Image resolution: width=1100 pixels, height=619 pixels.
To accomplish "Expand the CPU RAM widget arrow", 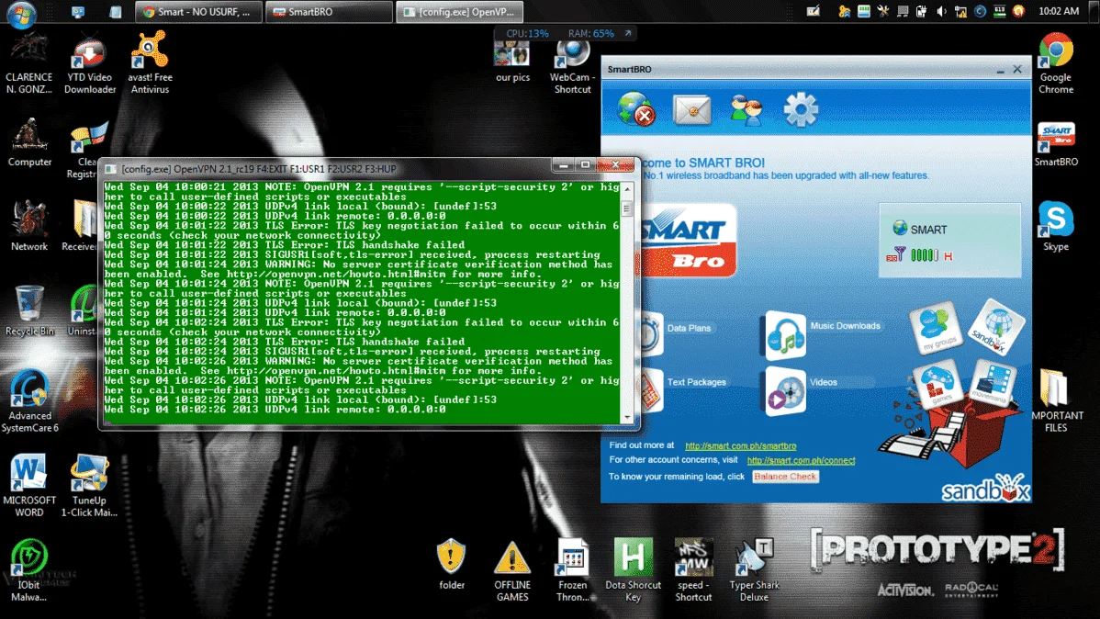I will (628, 33).
